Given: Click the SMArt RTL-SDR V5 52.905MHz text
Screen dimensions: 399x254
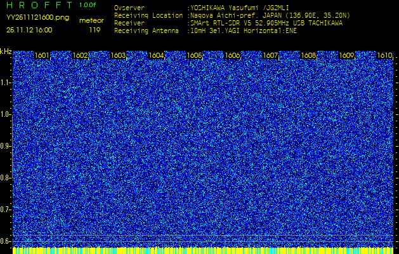Looking at the screenshot, I should pyautogui.click(x=265, y=23).
